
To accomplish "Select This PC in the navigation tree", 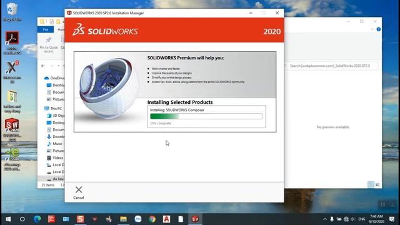I will [53, 108].
